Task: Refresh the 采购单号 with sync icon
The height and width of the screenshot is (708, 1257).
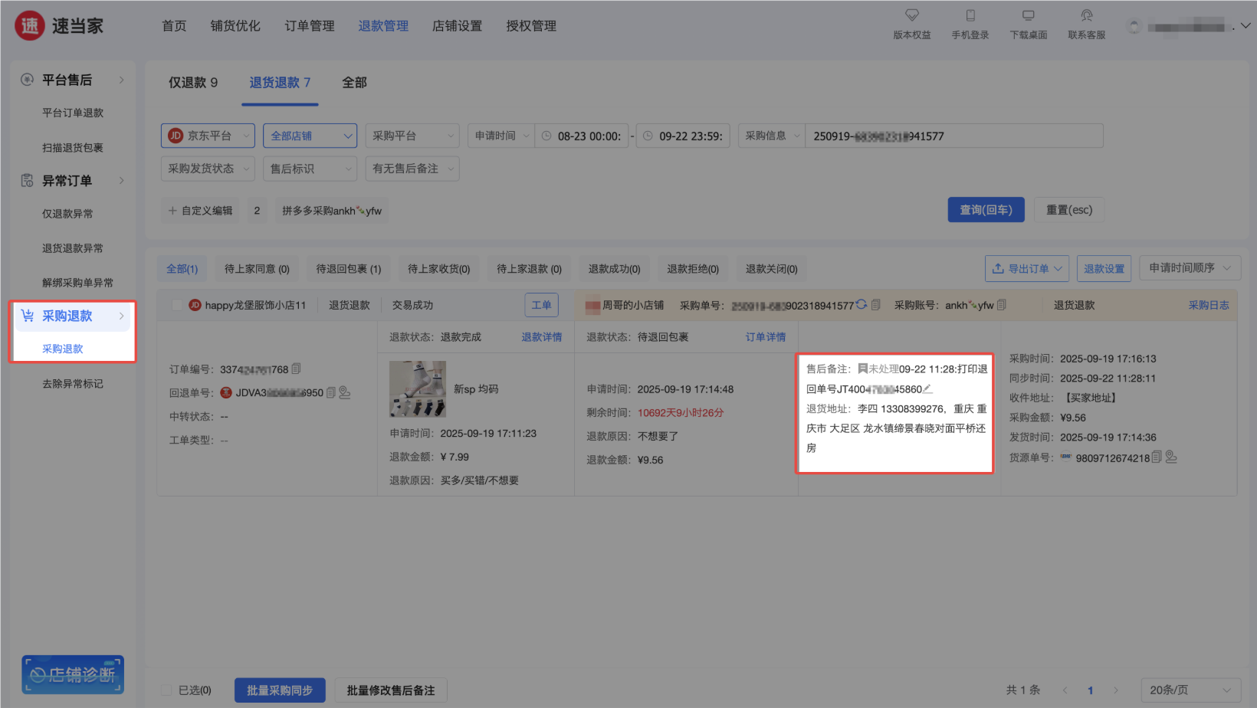Action: click(862, 304)
